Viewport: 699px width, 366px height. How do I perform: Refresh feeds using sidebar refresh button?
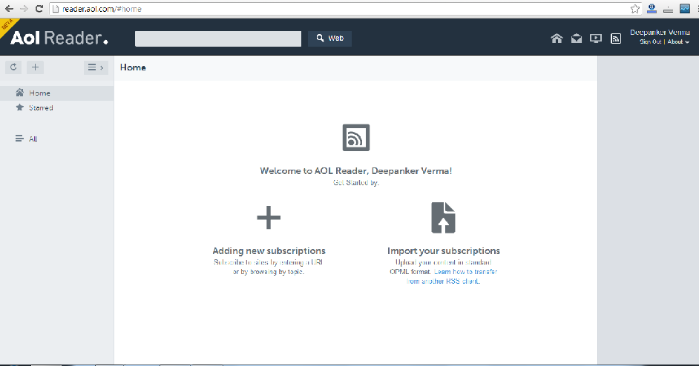point(13,67)
